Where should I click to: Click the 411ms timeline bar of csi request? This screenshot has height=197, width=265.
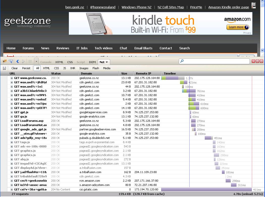(x=207, y=190)
